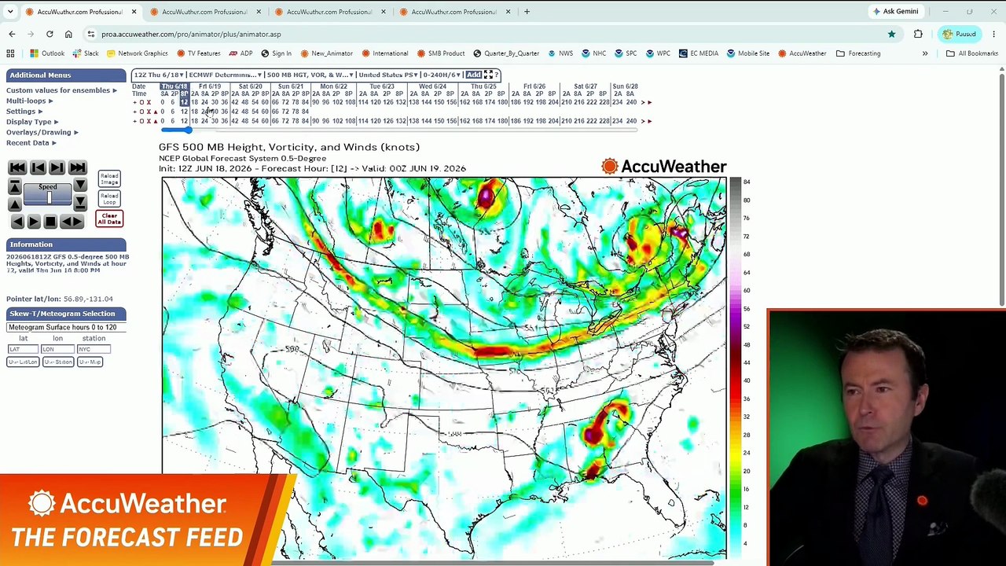Click the Reload Image button
The image size is (1006, 566).
point(109,179)
